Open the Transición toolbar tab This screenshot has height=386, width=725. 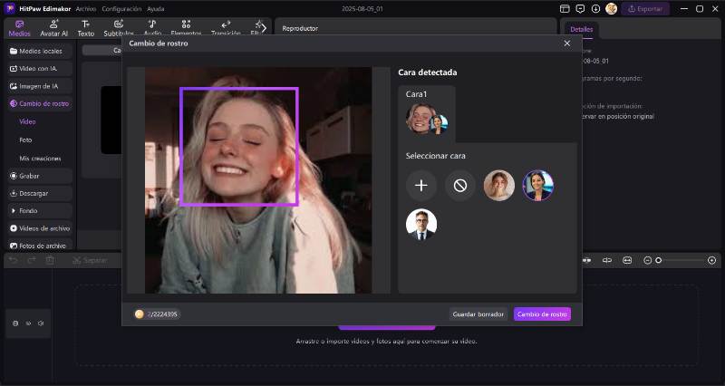[226, 28]
